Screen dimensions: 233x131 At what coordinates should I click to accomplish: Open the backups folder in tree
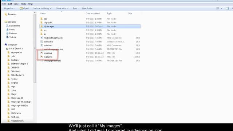(15, 60)
